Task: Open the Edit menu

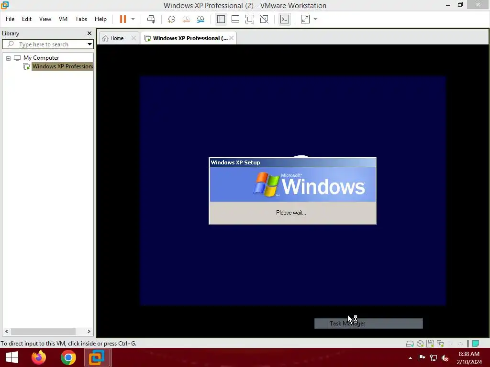Action: (27, 19)
